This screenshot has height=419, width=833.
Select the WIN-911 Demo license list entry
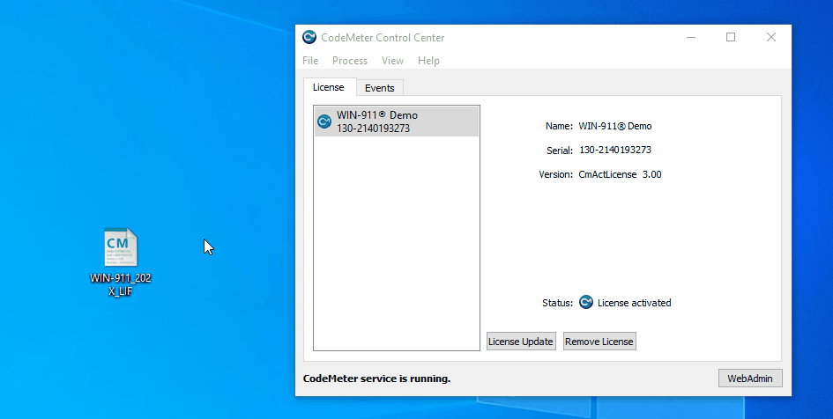pos(397,121)
